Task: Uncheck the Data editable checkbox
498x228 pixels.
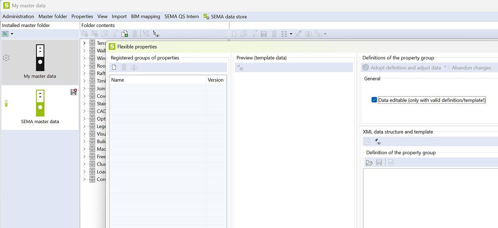Action: click(374, 100)
